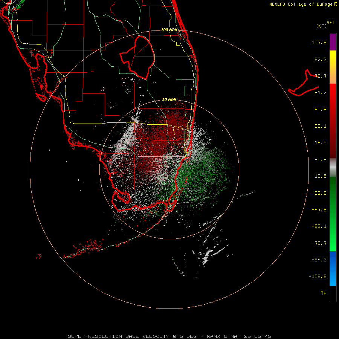339x339 pixels.
Task: Click the 76.7 velocity scale value
Action: point(321,76)
